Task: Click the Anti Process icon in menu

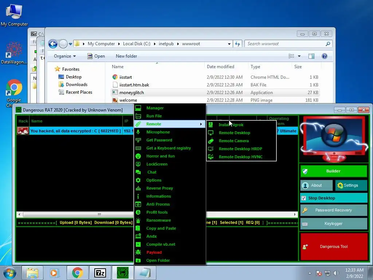Action: (138, 204)
